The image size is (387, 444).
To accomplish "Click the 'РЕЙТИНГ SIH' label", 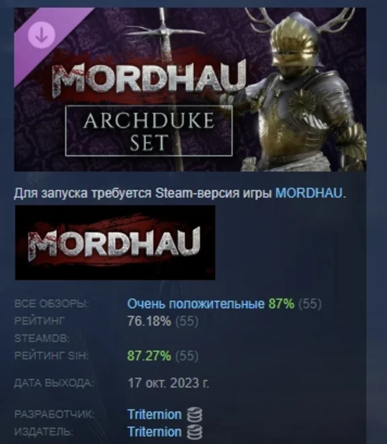I will (51, 355).
